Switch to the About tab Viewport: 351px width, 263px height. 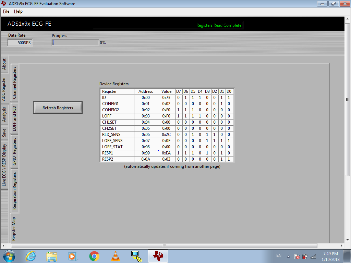4,64
